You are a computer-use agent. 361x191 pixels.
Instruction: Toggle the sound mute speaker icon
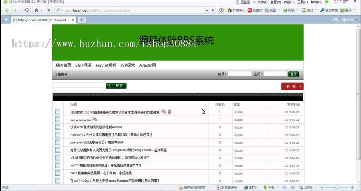[x=293, y=187]
